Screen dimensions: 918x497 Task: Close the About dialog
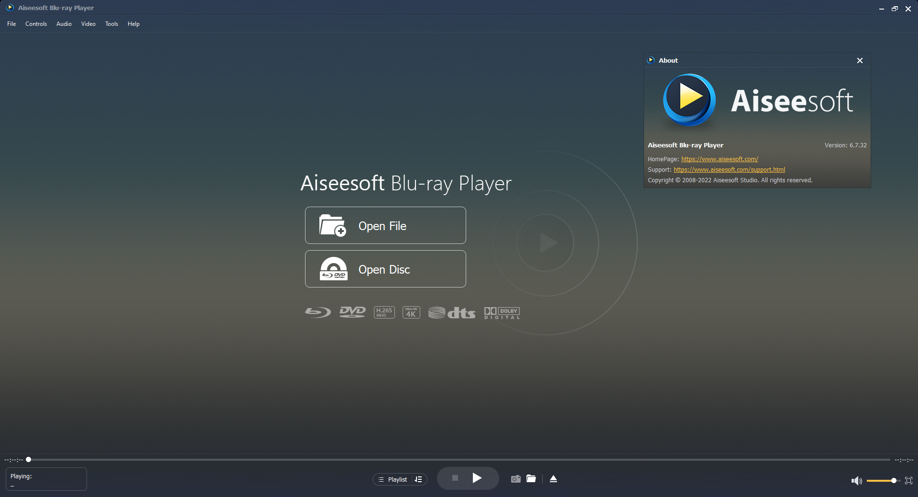[x=860, y=60]
